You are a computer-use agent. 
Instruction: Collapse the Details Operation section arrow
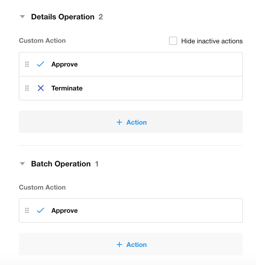coord(23,17)
